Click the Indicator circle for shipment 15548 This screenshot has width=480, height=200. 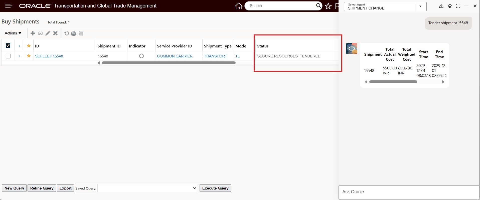(x=141, y=56)
